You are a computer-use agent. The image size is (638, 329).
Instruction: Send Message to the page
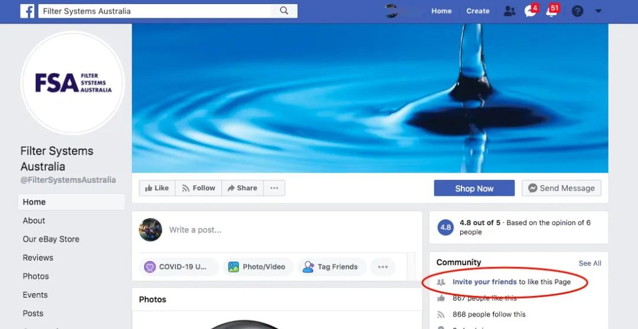[x=562, y=188]
